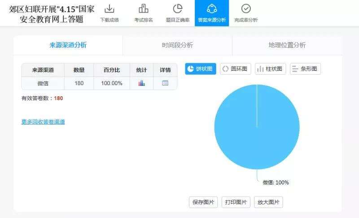
Task: Open the 考试排名 ranking icon
Action: [x=144, y=9]
